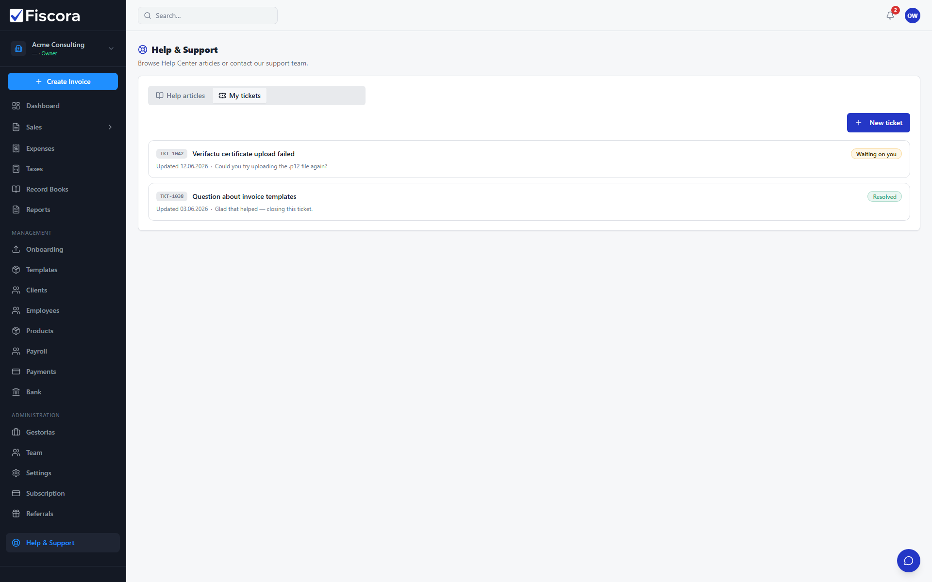This screenshot has width=932, height=582.
Task: Click the Waiting on you status badge
Action: point(876,154)
